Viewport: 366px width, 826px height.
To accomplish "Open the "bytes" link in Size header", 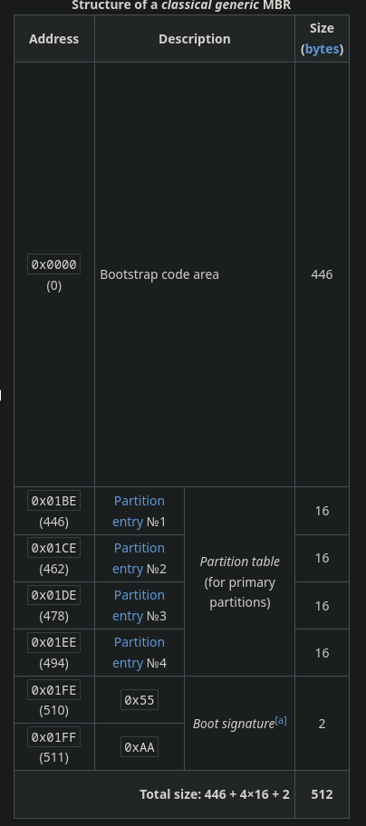I will click(322, 50).
